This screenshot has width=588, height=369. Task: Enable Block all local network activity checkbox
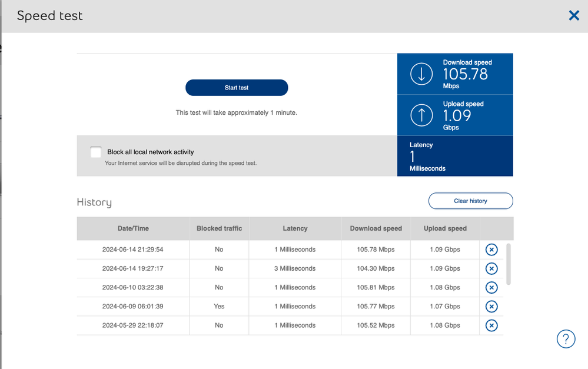(96, 152)
